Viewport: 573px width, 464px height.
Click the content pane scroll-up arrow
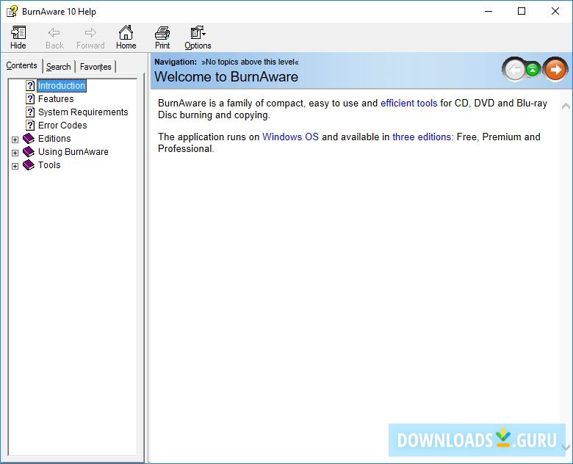pos(566,106)
